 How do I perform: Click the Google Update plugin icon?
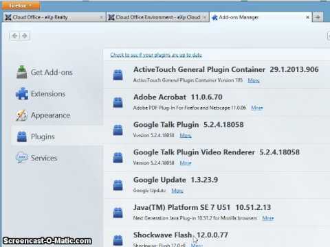pos(118,185)
